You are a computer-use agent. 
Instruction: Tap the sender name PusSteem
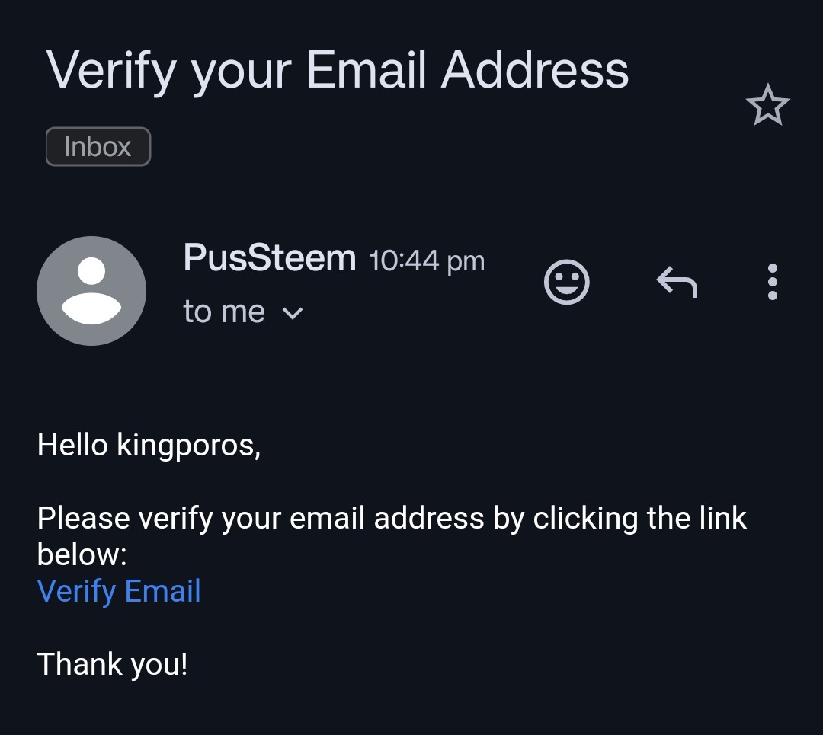click(270, 257)
